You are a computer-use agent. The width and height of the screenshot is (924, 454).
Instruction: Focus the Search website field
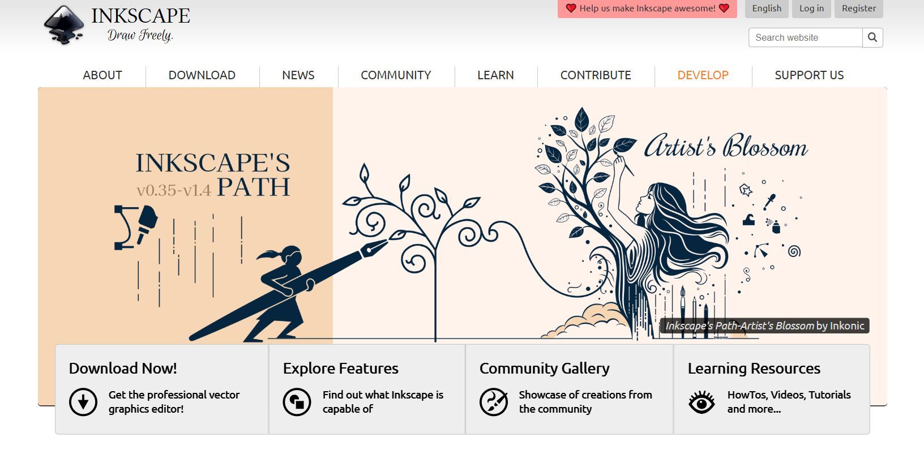[x=806, y=37]
